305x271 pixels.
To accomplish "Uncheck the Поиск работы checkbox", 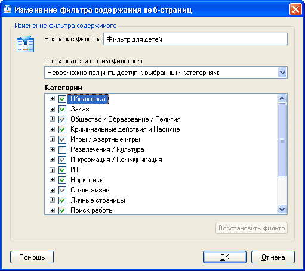I will click(62, 210).
